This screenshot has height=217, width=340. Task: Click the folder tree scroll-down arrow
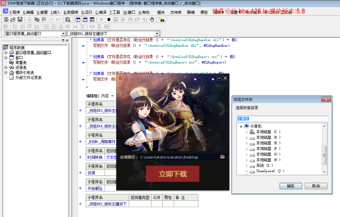[324, 172]
